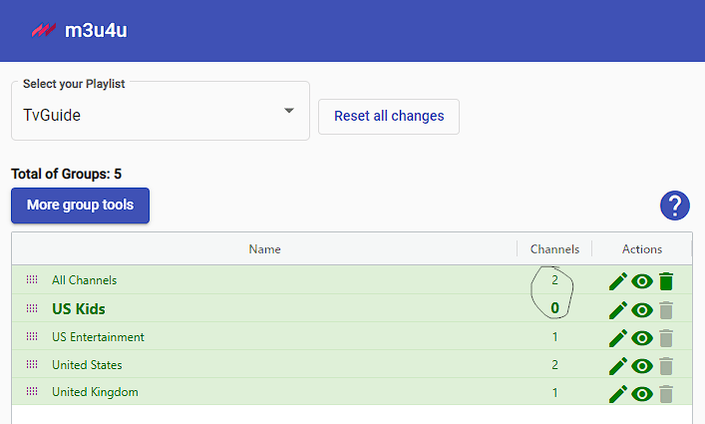Click the pencil icon for US Kids
Screen dimensions: 705x424
[618, 310]
